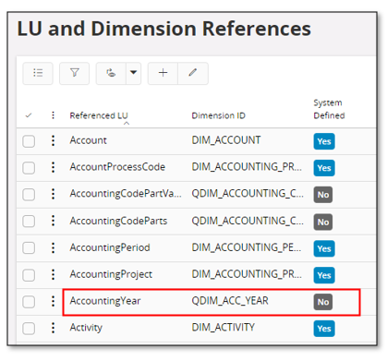Open row menu dots for AccountingYear
The image size is (387, 361).
(53, 301)
